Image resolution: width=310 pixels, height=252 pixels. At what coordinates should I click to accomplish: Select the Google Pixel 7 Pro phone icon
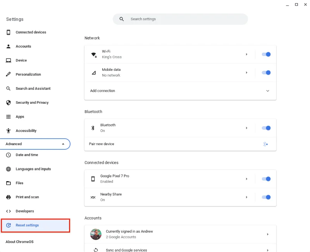93,178
